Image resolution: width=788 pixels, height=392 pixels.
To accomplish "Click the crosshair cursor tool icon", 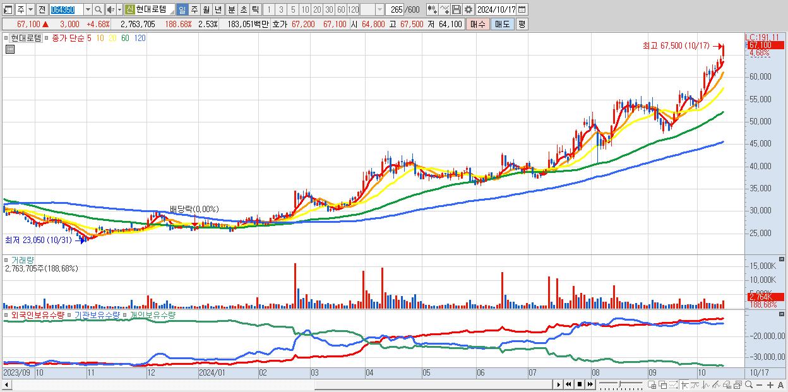I will click(684, 384).
